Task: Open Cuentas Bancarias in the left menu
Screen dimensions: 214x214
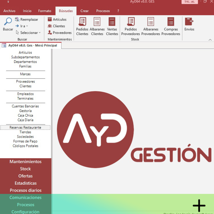Action: coord(25,106)
